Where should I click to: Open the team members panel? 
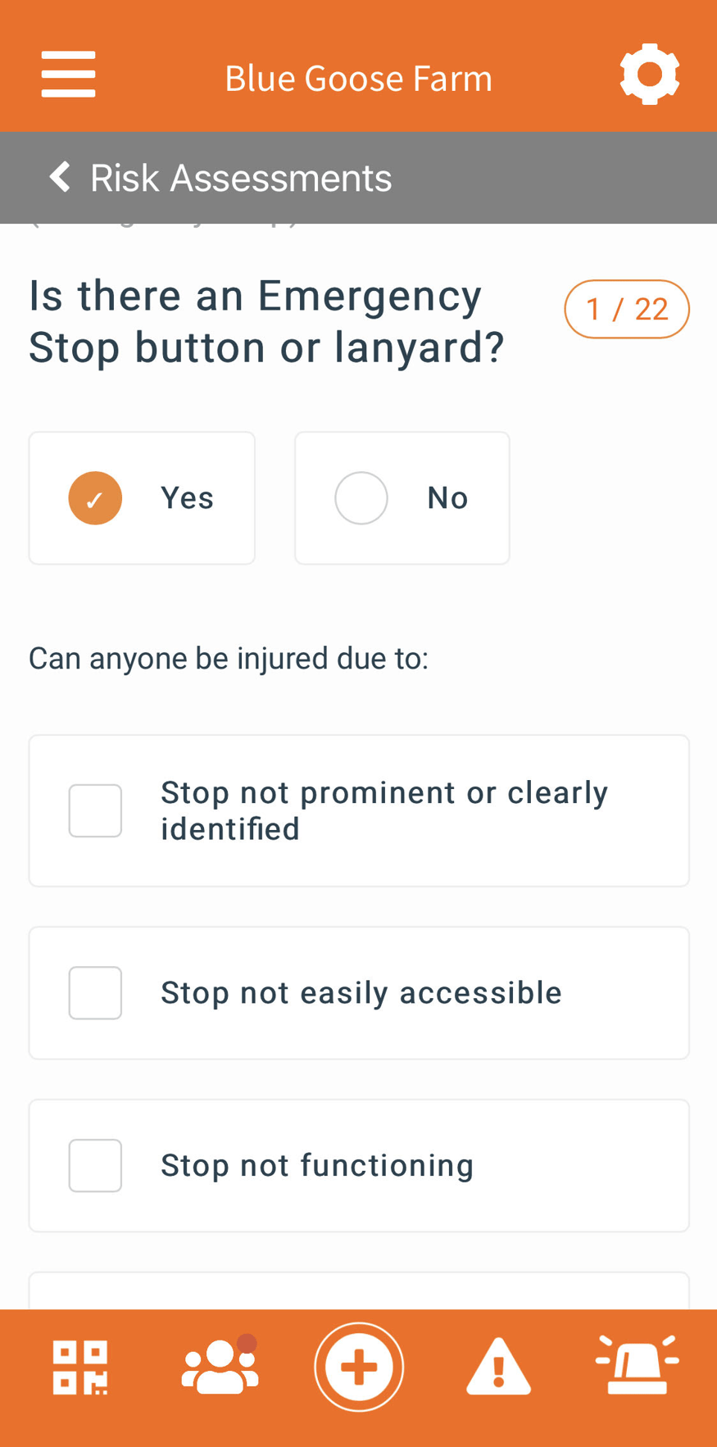[x=219, y=1366]
